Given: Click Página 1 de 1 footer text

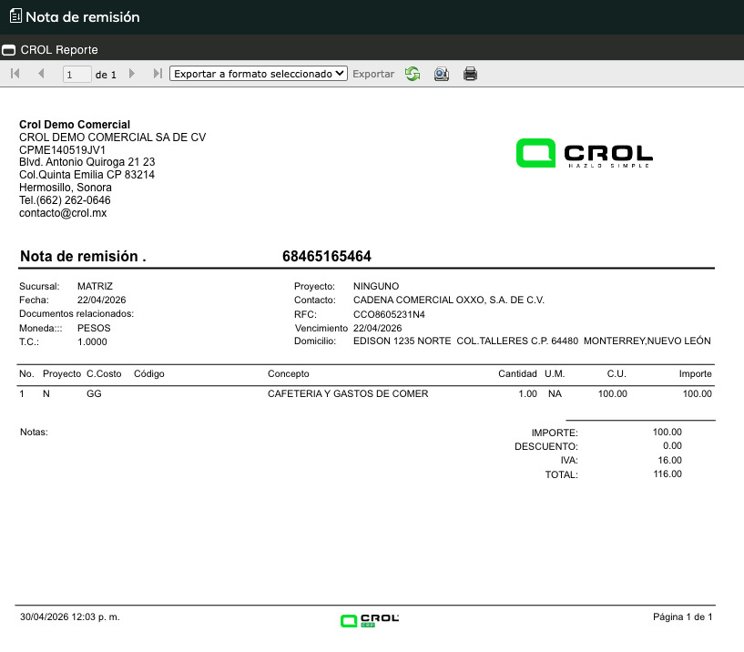Looking at the screenshot, I should pyautogui.click(x=682, y=616).
